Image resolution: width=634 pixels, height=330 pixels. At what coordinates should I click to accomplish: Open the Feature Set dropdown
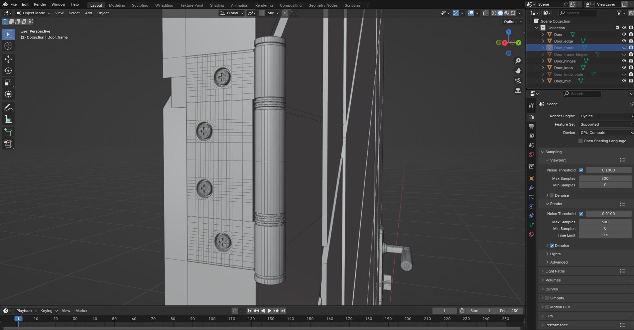tap(606, 124)
